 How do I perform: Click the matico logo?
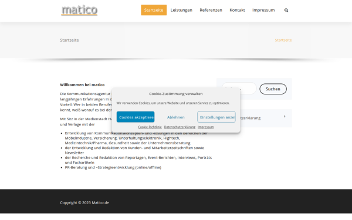[79, 10]
